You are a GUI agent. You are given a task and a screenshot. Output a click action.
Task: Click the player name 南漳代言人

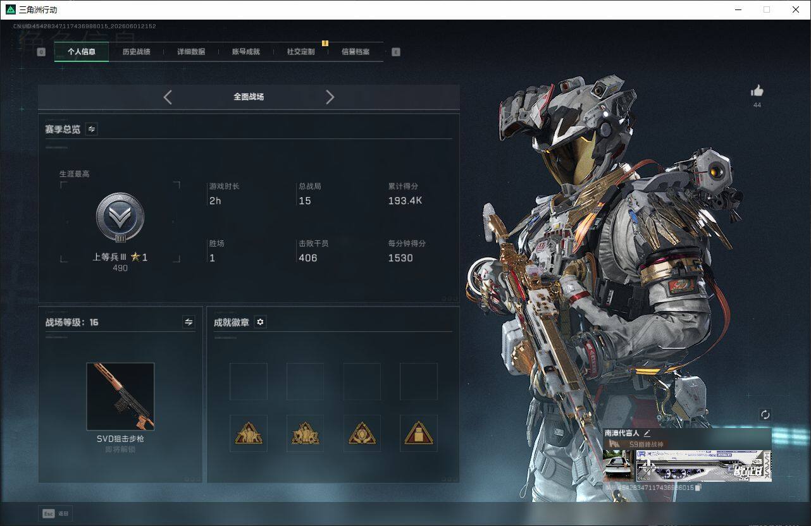pos(622,433)
